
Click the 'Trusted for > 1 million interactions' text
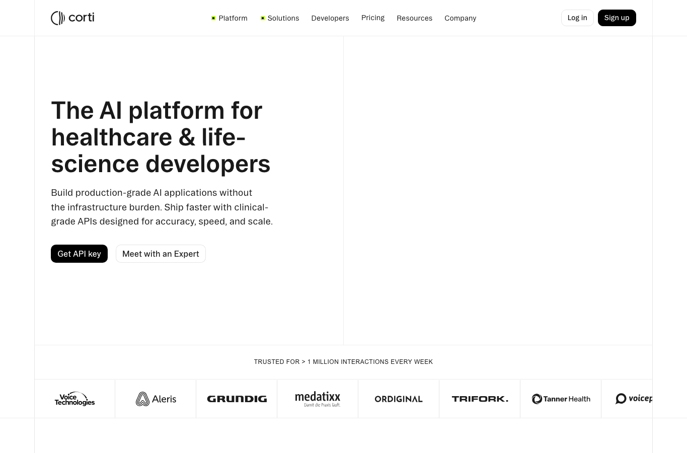point(343,362)
